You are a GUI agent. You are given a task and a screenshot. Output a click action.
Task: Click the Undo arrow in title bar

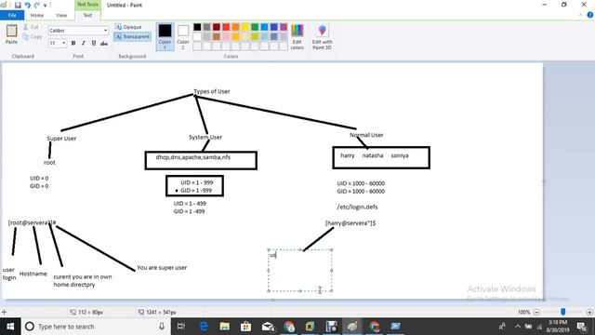27,5
